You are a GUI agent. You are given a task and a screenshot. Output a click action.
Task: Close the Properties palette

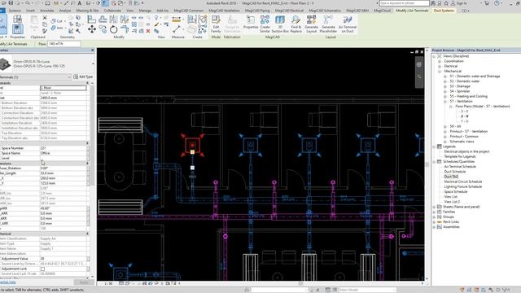click(x=92, y=50)
